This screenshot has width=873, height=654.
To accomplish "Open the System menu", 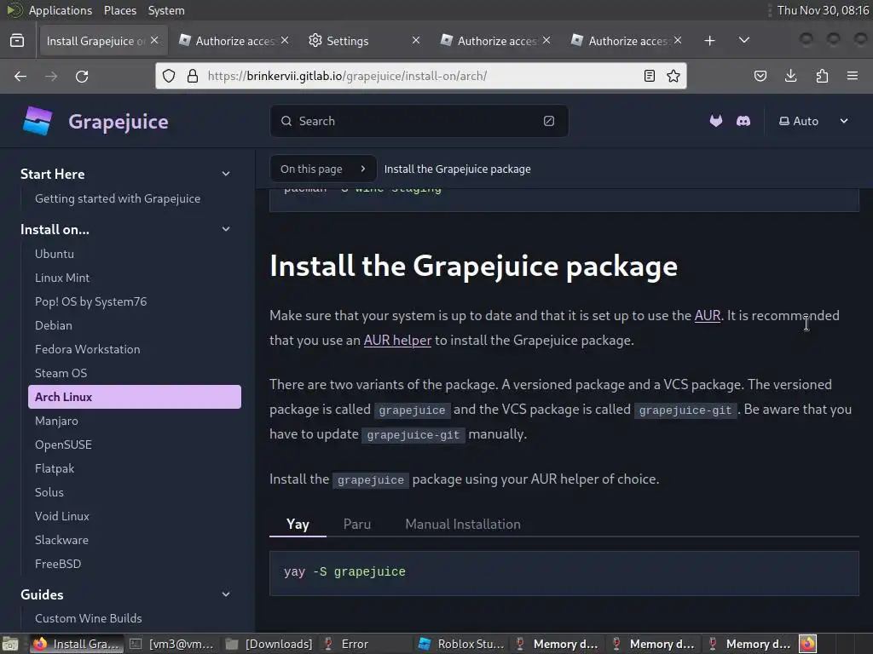I will (x=166, y=10).
